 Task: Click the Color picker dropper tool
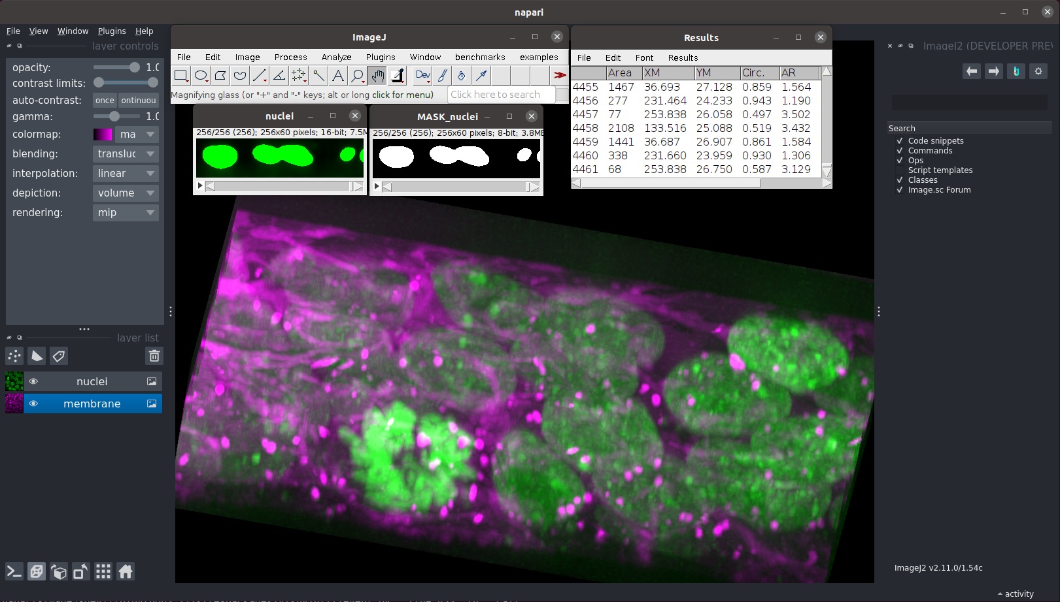coord(397,76)
